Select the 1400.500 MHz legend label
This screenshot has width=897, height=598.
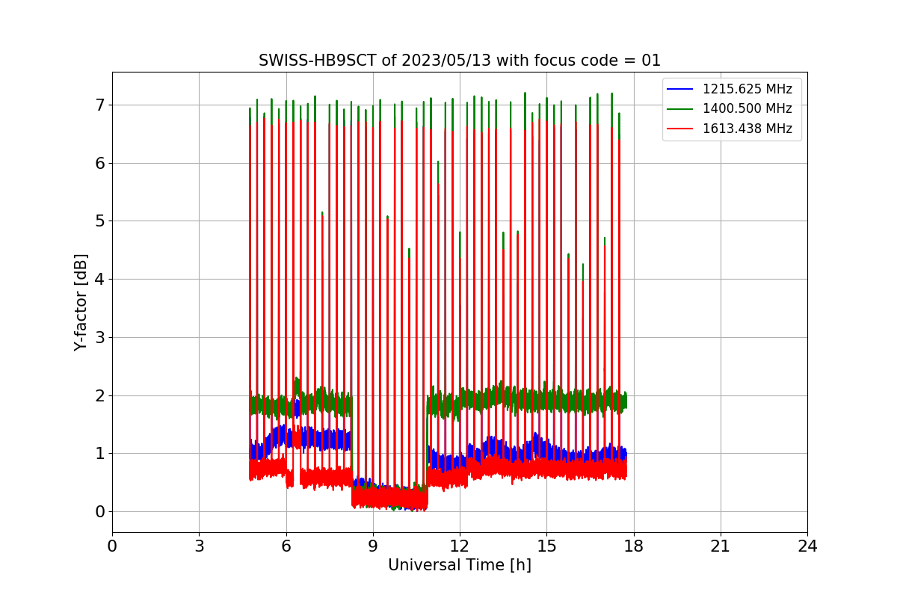tap(747, 108)
